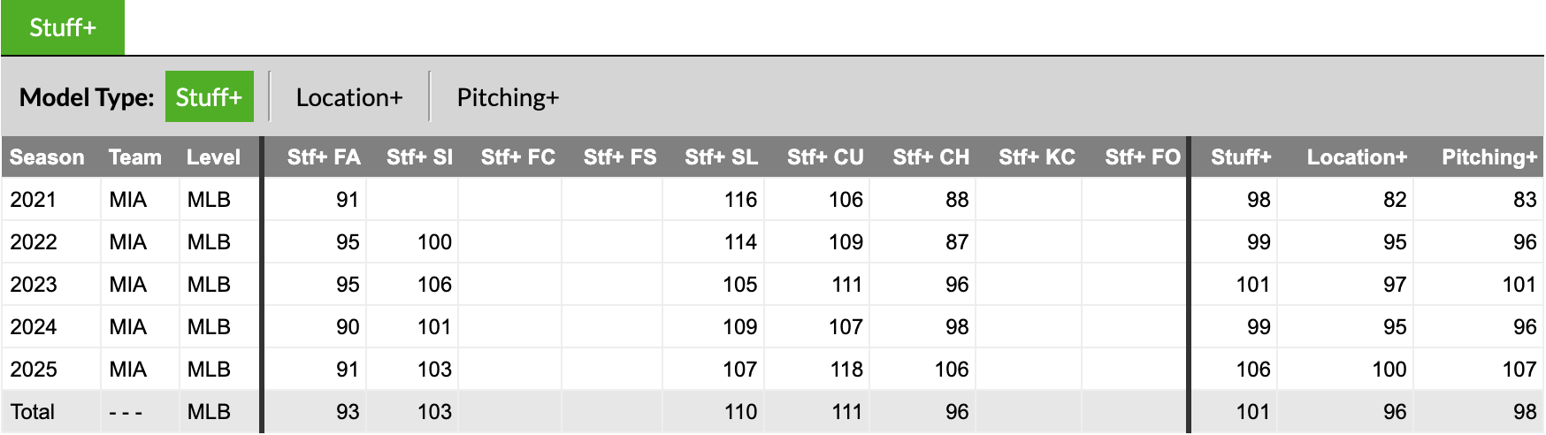The width and height of the screenshot is (1546, 435).
Task: Sort by Stf+ FA column
Action: tap(323, 157)
